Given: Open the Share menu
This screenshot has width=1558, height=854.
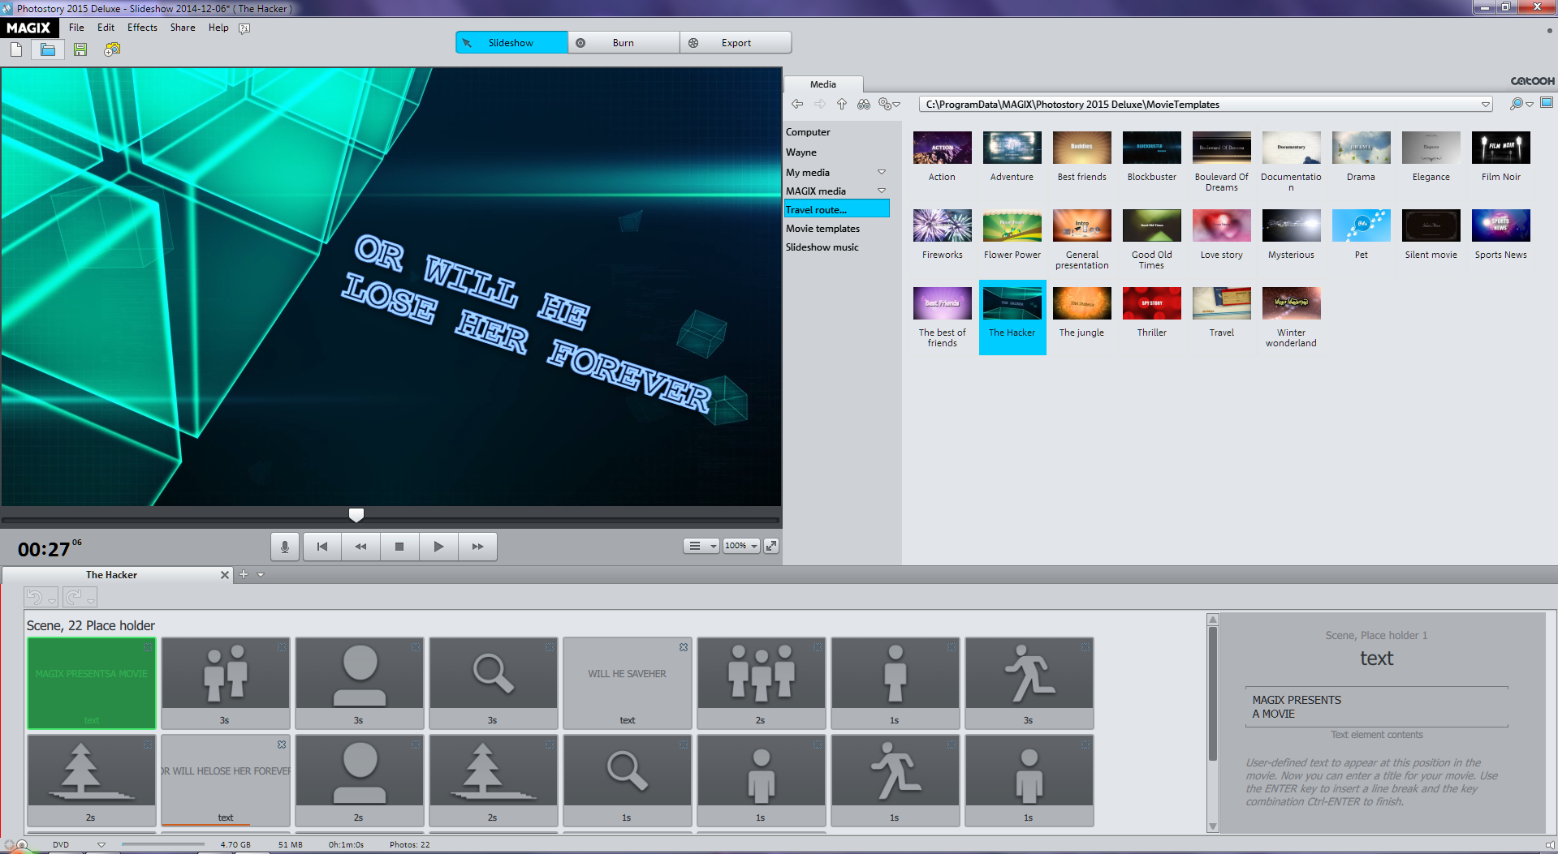Looking at the screenshot, I should point(183,28).
